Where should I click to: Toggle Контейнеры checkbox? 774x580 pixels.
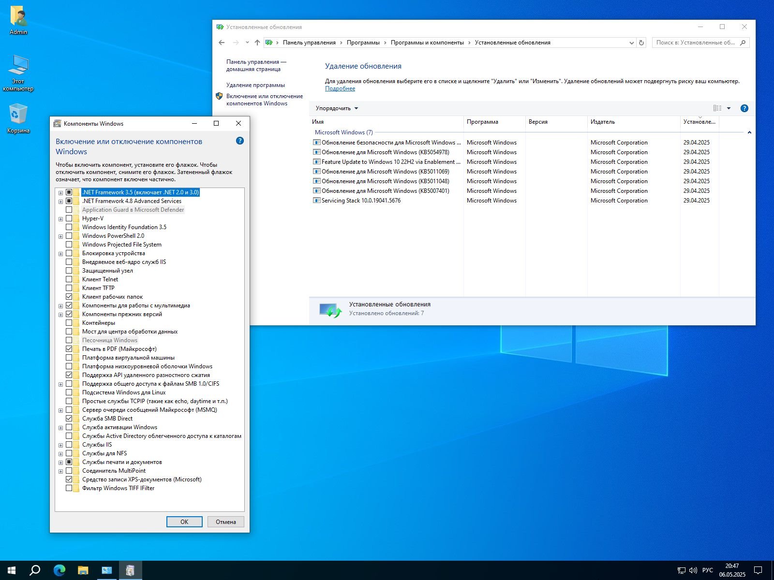69,323
